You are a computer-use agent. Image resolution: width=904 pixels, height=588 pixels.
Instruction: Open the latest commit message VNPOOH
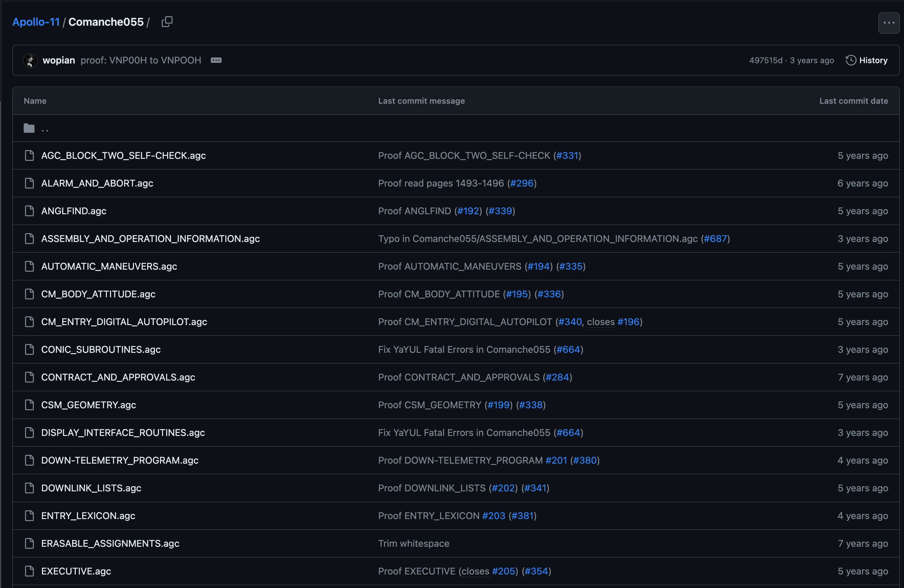click(141, 60)
